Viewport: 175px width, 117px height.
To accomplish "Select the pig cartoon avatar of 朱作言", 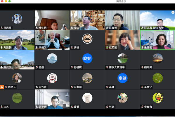I will pos(52,78).
